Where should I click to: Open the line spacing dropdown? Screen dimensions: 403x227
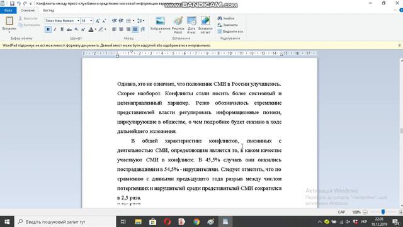click(140, 21)
